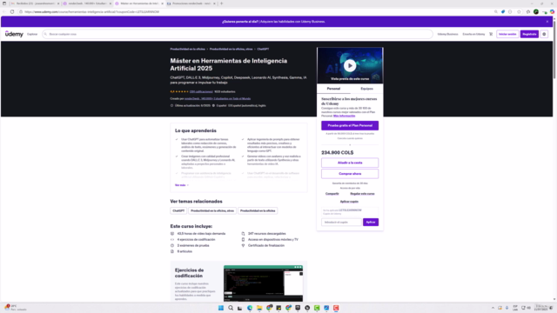557x313 pixels.
Task: Click Añadir a la cesta button
Action: click(350, 163)
